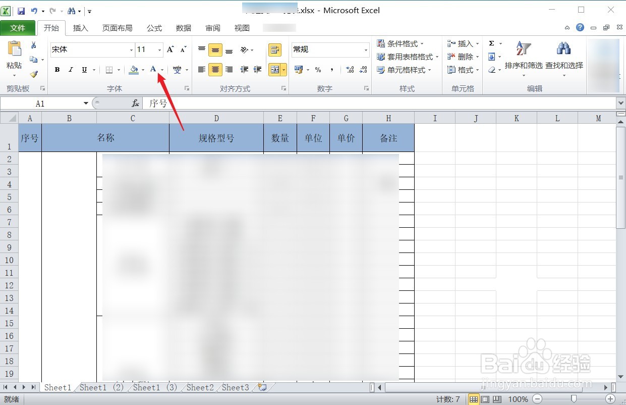Click the 格式刷 format painter brush
The height and width of the screenshot is (405, 626).
coord(34,74)
